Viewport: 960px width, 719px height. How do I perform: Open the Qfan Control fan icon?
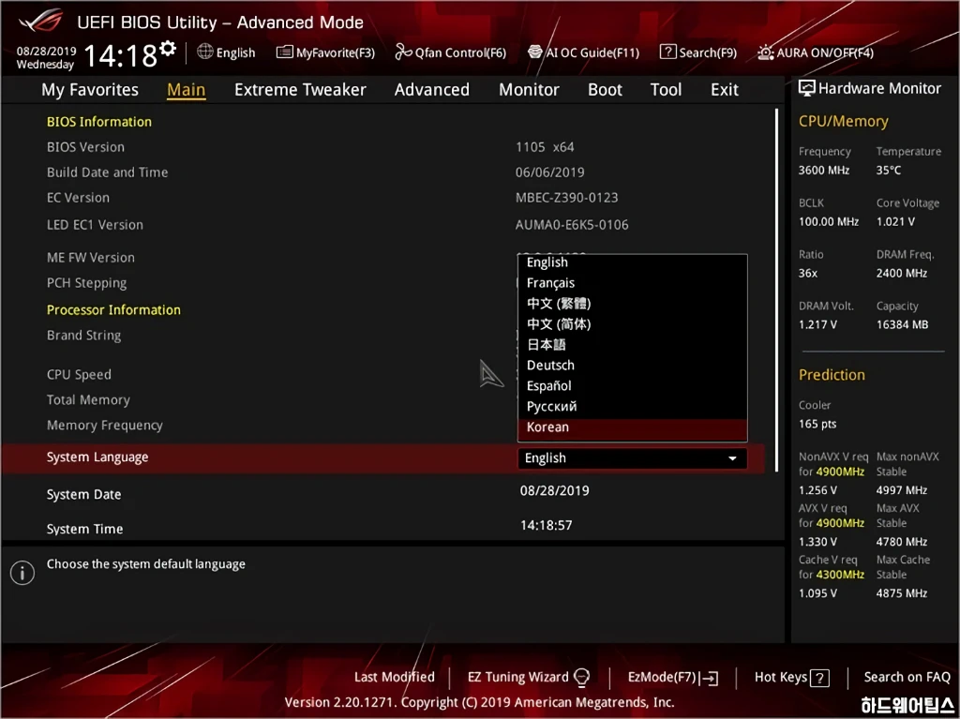pos(403,52)
